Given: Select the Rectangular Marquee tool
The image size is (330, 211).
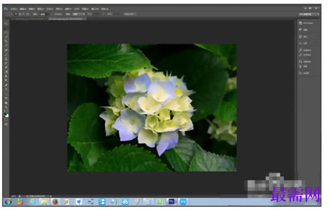Looking at the screenshot, I should [6, 28].
